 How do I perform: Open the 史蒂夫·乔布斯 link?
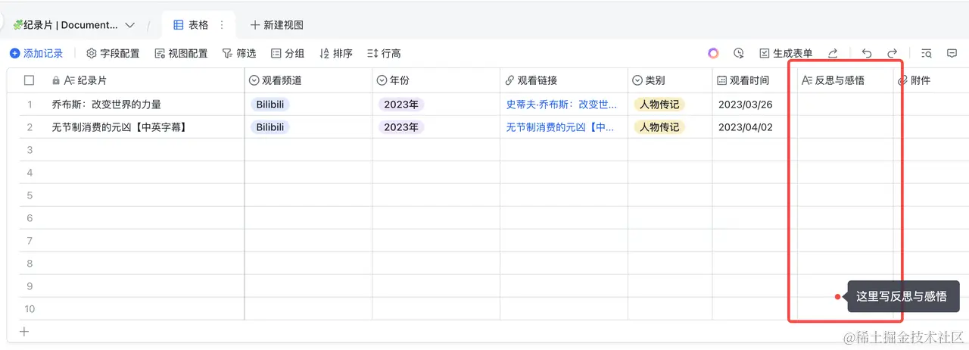coord(562,105)
